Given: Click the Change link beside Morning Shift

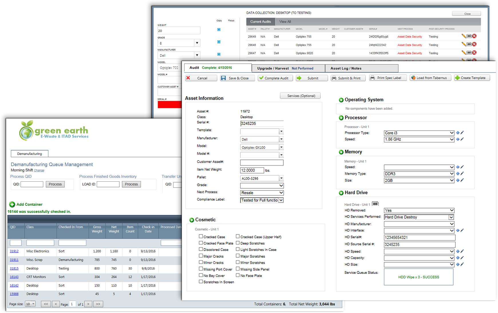Looking at the screenshot, I should point(39,170).
